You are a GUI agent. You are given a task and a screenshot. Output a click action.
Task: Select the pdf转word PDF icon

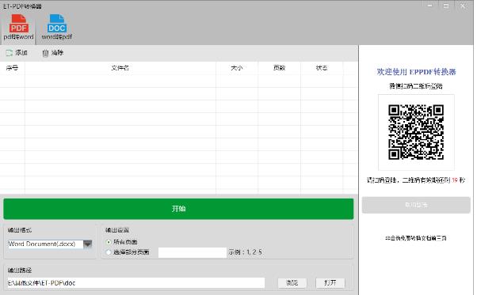tap(18, 24)
